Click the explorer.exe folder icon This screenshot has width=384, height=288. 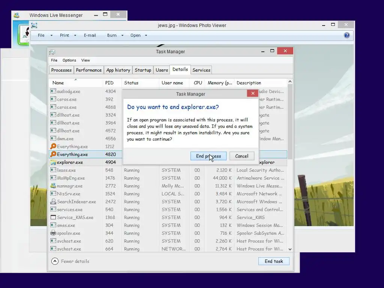[x=53, y=162]
